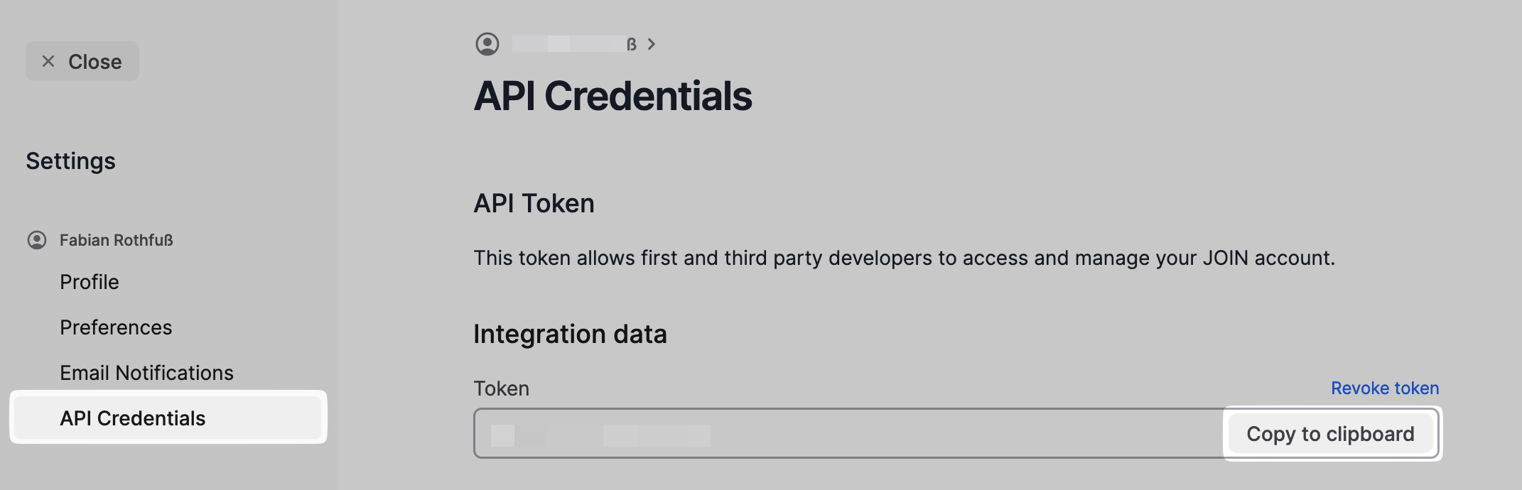Open Email Notifications settings
This screenshot has height=490, width=1522.
[146, 373]
